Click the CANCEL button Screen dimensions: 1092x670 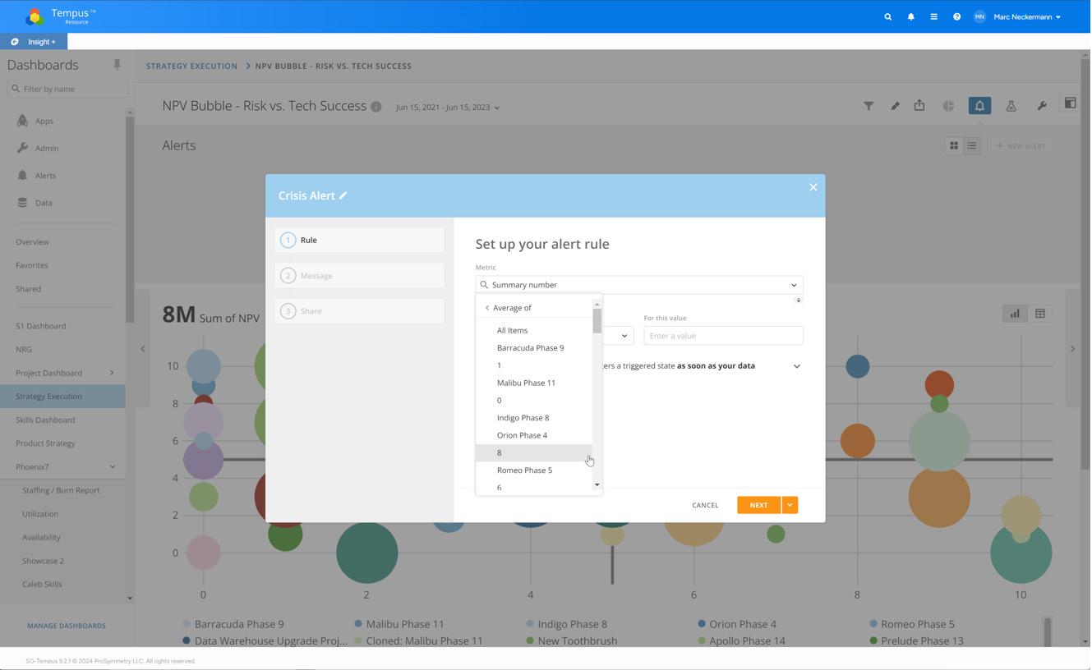pyautogui.click(x=705, y=505)
